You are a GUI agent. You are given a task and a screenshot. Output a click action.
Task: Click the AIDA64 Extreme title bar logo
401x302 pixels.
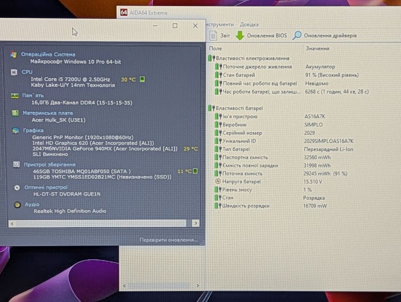(x=124, y=12)
